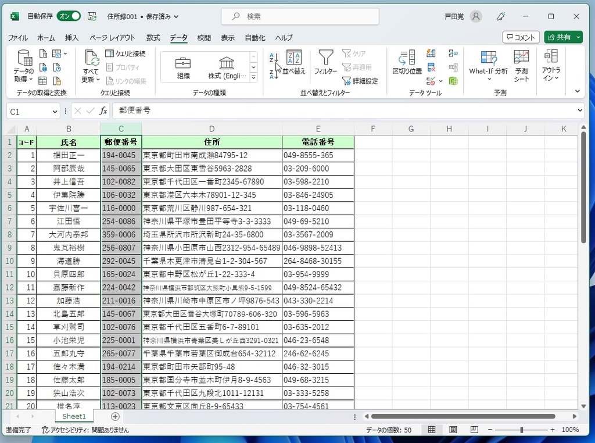Switch to the 挿入 (Insert) tab

coord(71,38)
